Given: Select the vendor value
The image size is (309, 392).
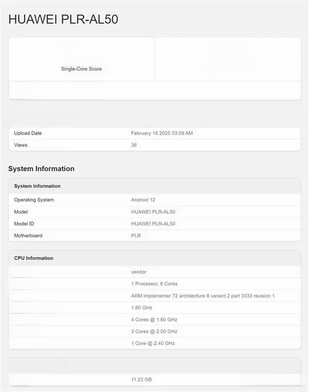Looking at the screenshot, I should (139, 272).
